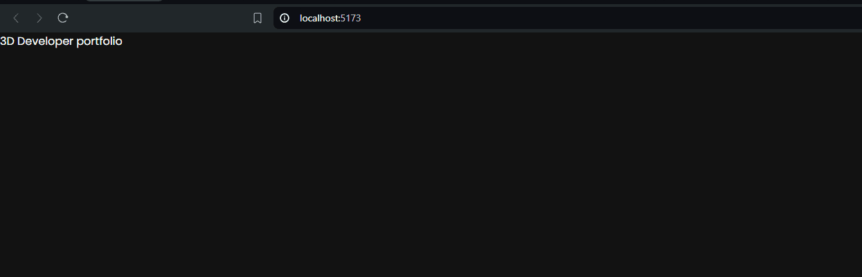Click the port number 5173 in URL
The width and height of the screenshot is (862, 277).
point(351,18)
